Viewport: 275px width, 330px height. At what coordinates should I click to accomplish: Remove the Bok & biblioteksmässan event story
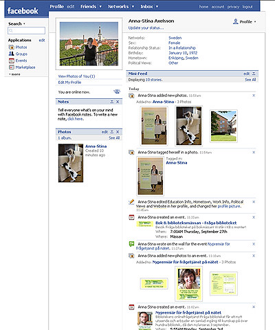254,217
